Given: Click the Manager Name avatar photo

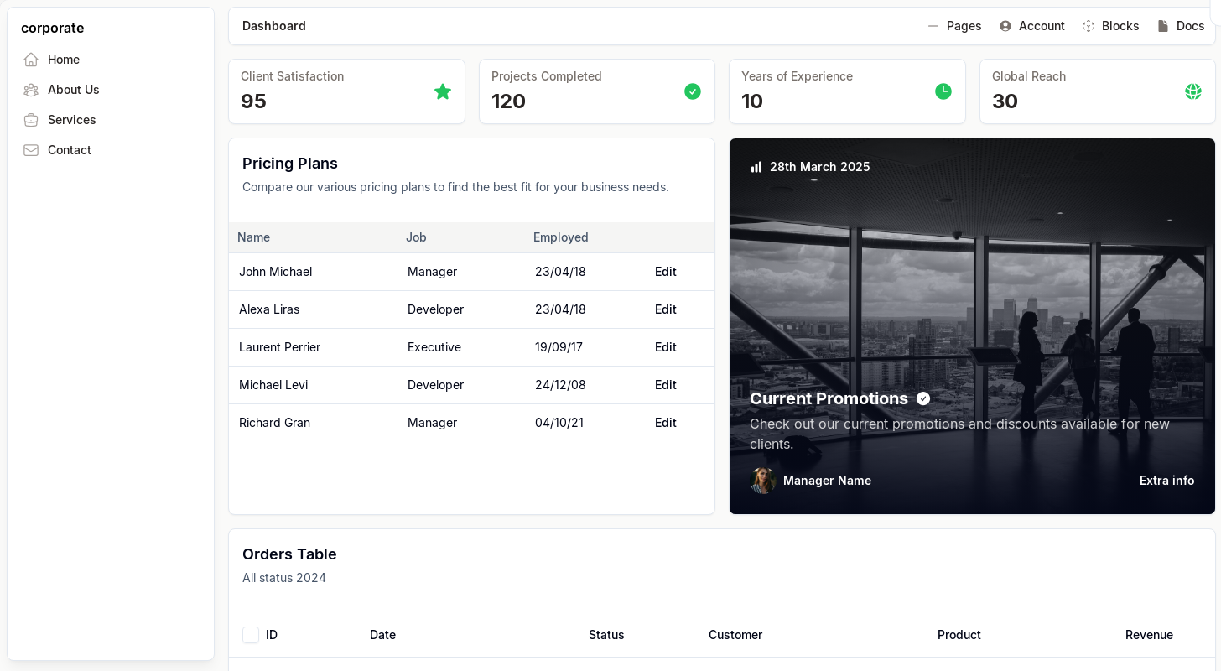Looking at the screenshot, I should 762,481.
